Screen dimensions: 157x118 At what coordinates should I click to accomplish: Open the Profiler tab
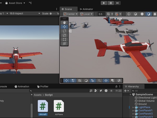(43, 87)
